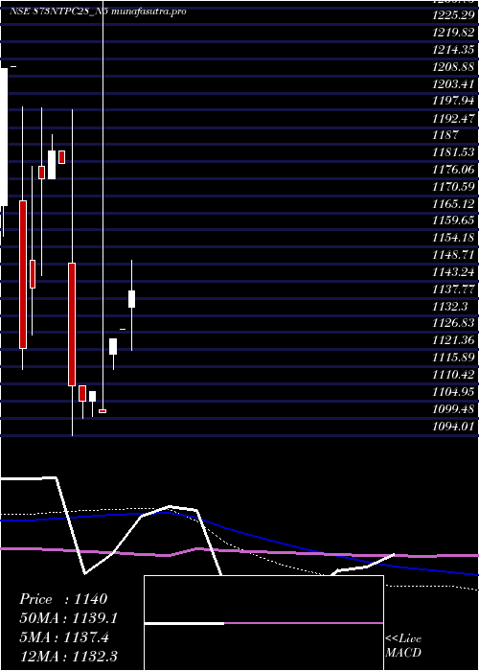Click the 1159.65 axis value
479x671 pixels.
(x=453, y=220)
